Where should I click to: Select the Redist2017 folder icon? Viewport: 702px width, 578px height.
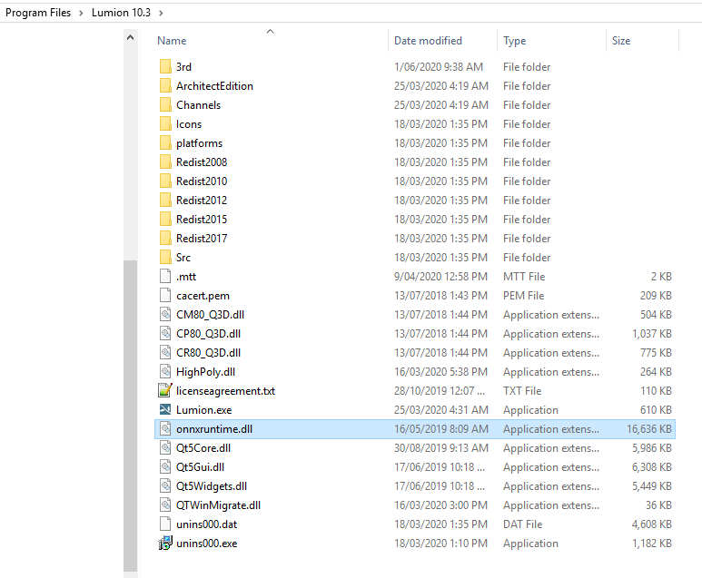(x=164, y=239)
